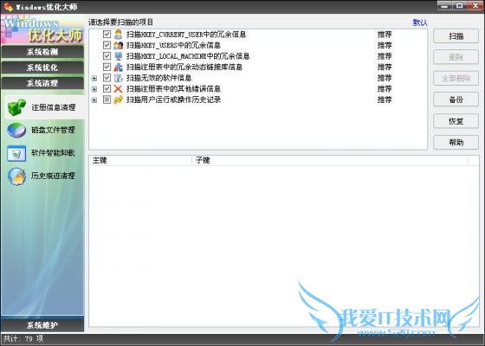This screenshot has width=485, height=346.
Task: Click the red X 其他错误信息 icon
Action: (x=118, y=89)
